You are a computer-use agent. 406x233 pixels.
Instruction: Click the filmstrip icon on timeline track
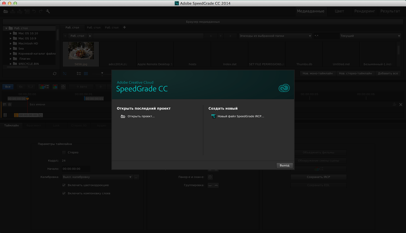coord(5,115)
